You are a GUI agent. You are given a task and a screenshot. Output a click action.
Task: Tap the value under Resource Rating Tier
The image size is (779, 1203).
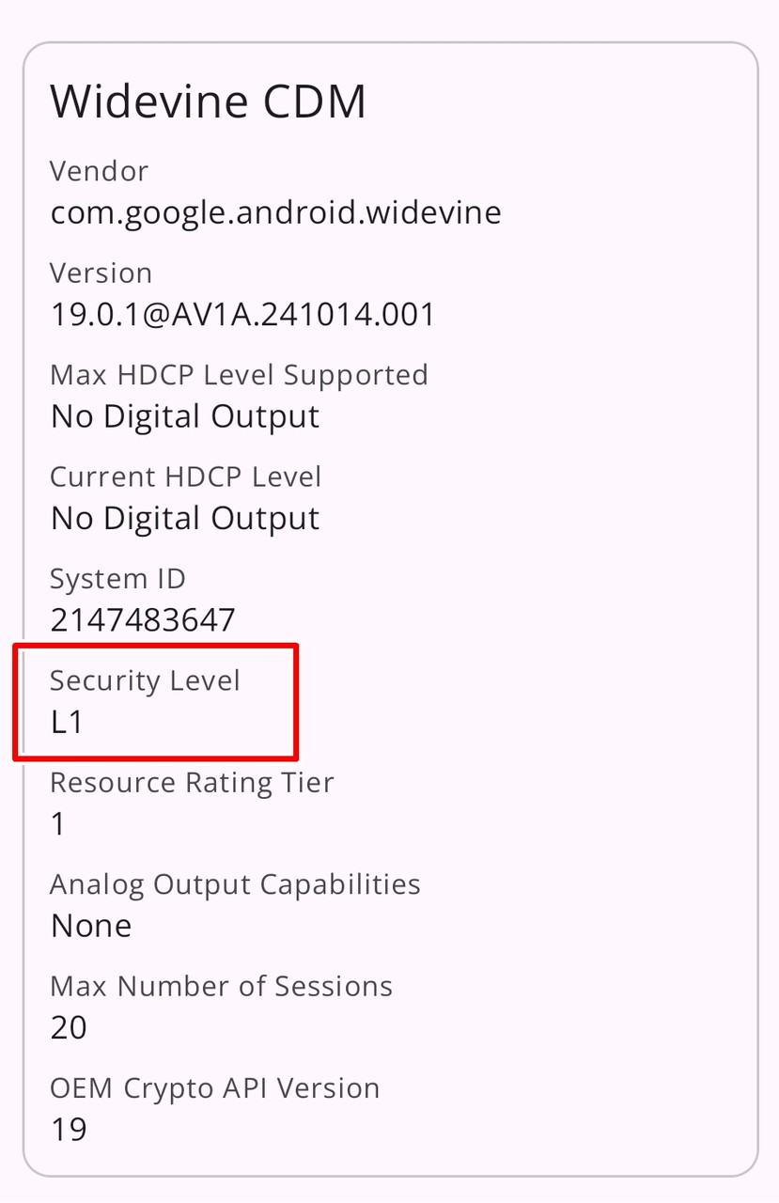click(59, 824)
